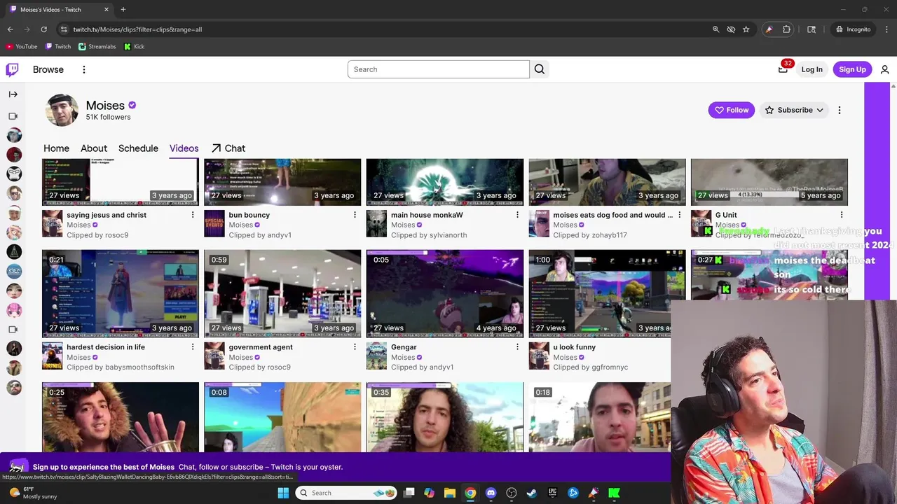This screenshot has height=504, width=897.
Task: Play the "Gengar" clip thumbnail
Action: tap(445, 293)
